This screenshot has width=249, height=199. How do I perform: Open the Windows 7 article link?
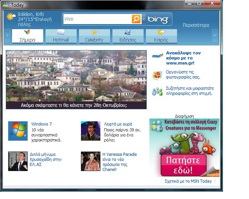point(42,124)
